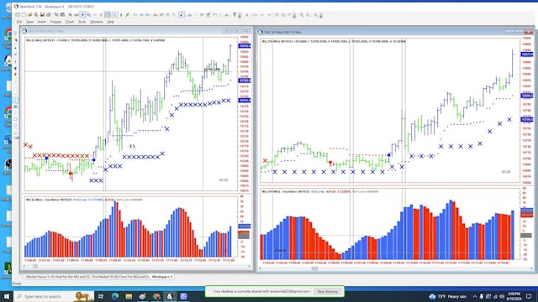Open the notification center icon
This screenshot has width=538, height=302.
pos(529,296)
